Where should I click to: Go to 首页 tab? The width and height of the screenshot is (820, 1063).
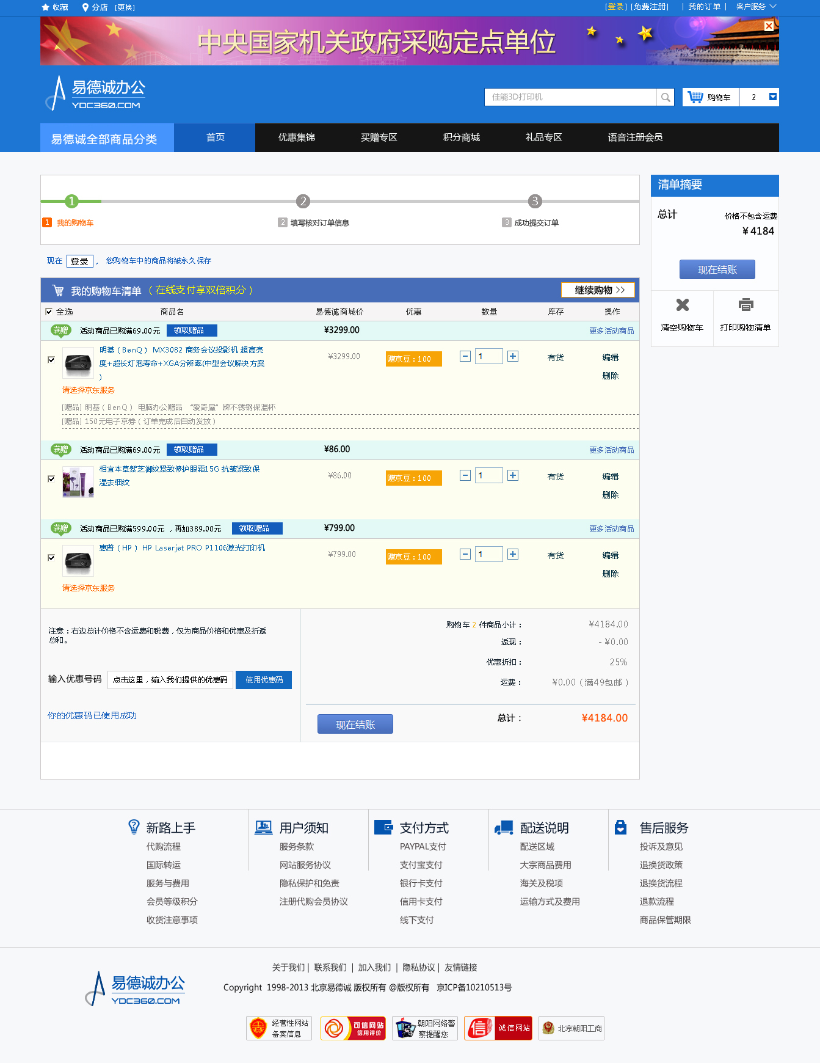[x=215, y=137]
